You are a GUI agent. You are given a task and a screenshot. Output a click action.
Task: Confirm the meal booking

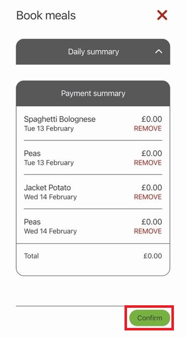(x=149, y=318)
